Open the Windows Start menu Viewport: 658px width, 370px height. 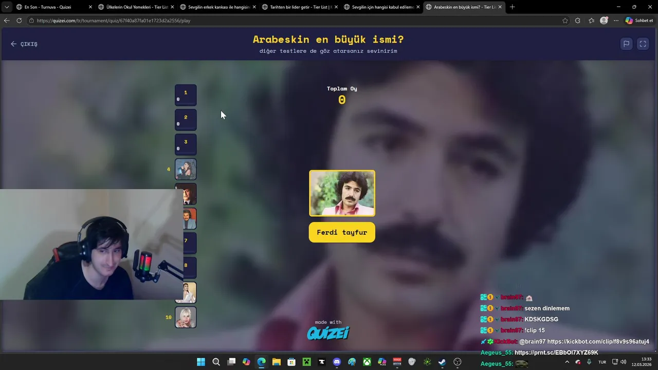coord(201,362)
